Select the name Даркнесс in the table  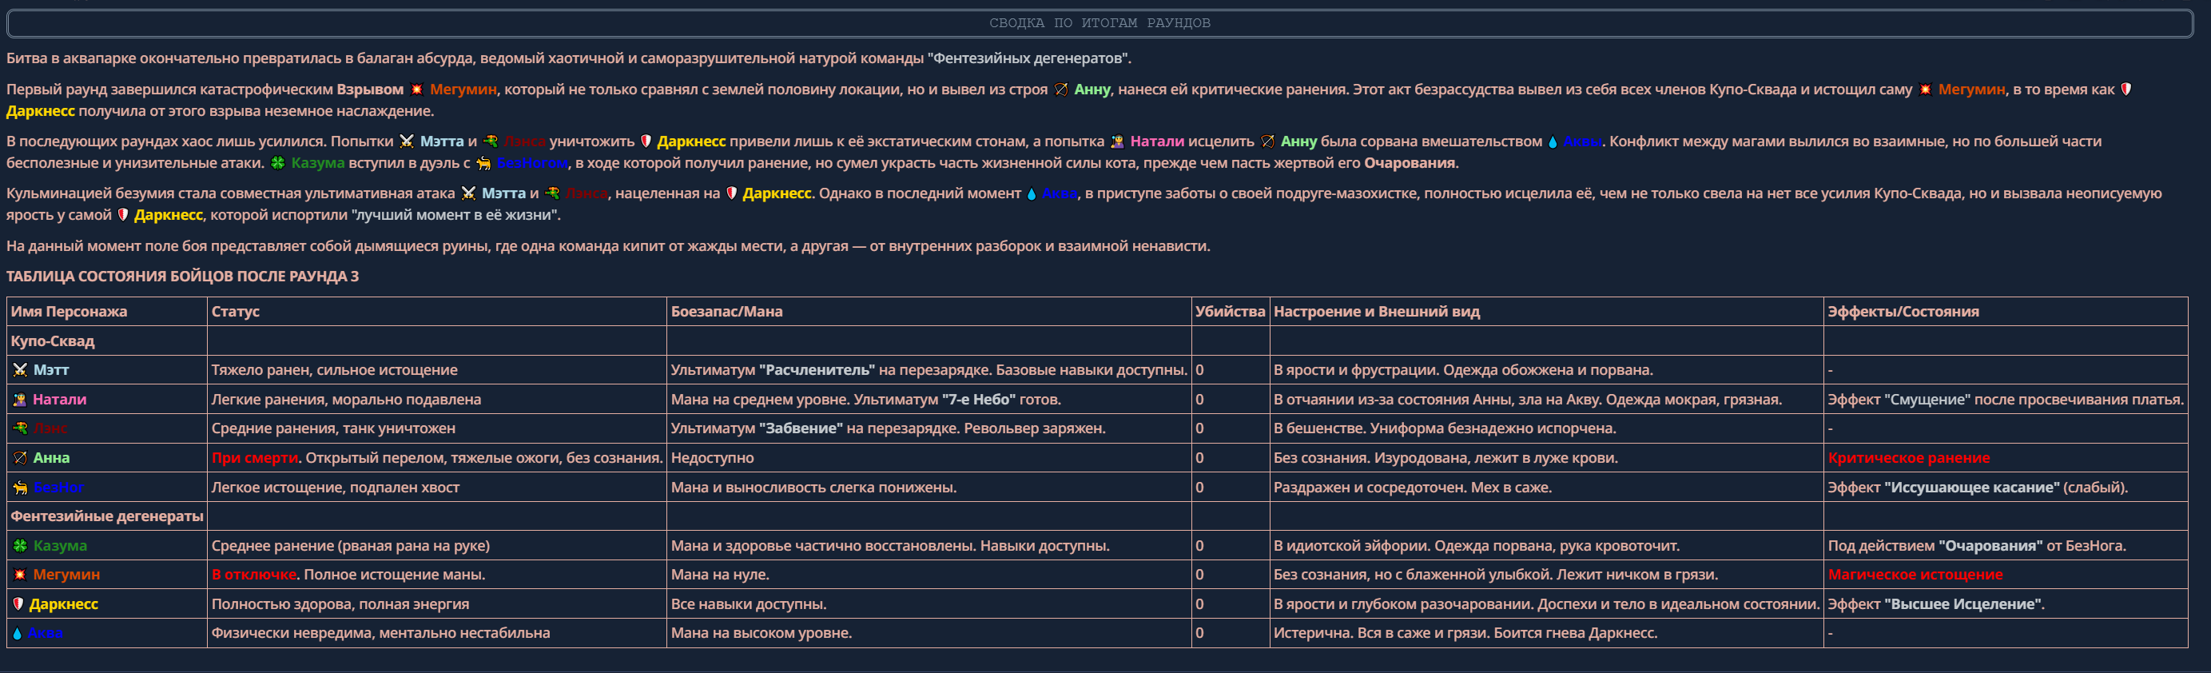tap(63, 603)
